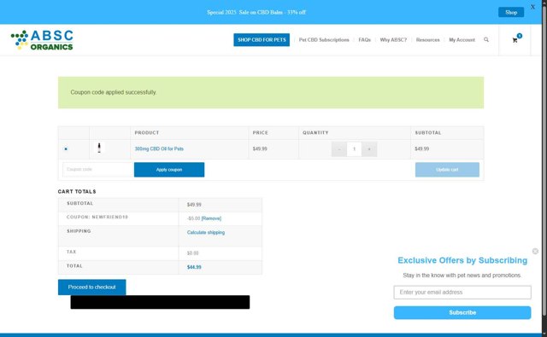Image resolution: width=547 pixels, height=337 pixels.
Task: Go to My Account
Action: pyautogui.click(x=462, y=40)
